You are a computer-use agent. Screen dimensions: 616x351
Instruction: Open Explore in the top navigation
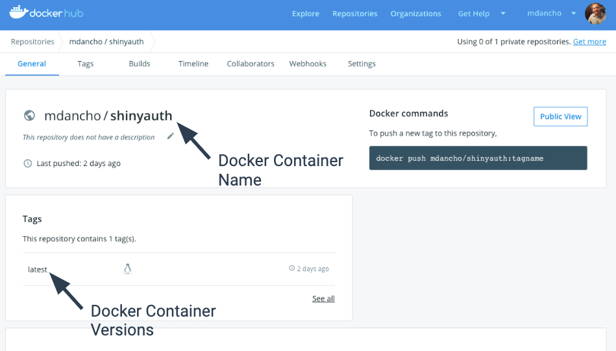coord(306,14)
